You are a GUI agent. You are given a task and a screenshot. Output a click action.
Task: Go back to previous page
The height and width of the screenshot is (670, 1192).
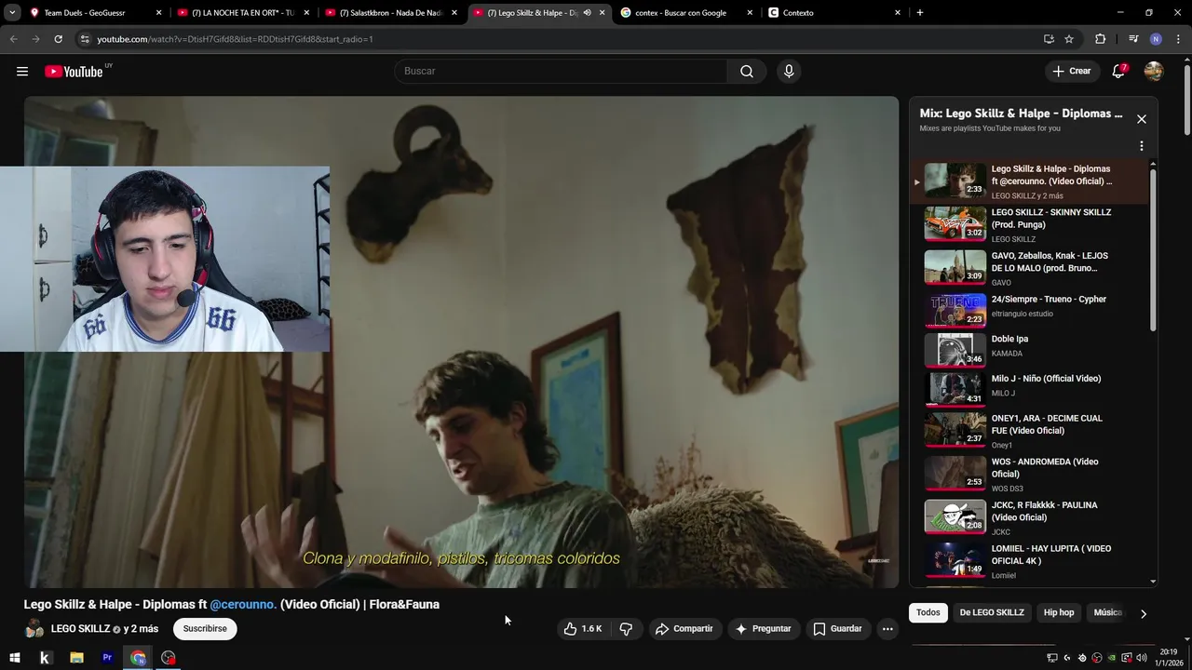tap(13, 39)
